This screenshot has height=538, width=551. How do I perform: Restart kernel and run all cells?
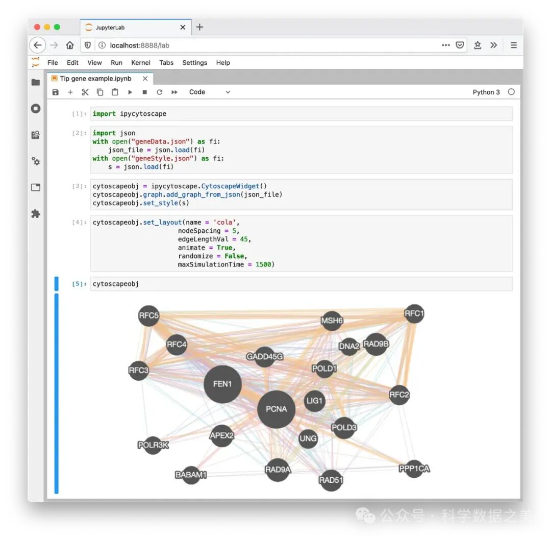click(174, 92)
